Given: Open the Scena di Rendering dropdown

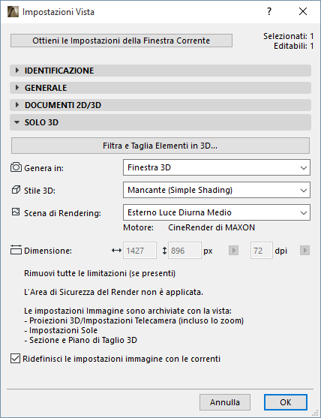Looking at the screenshot, I should coord(217,212).
